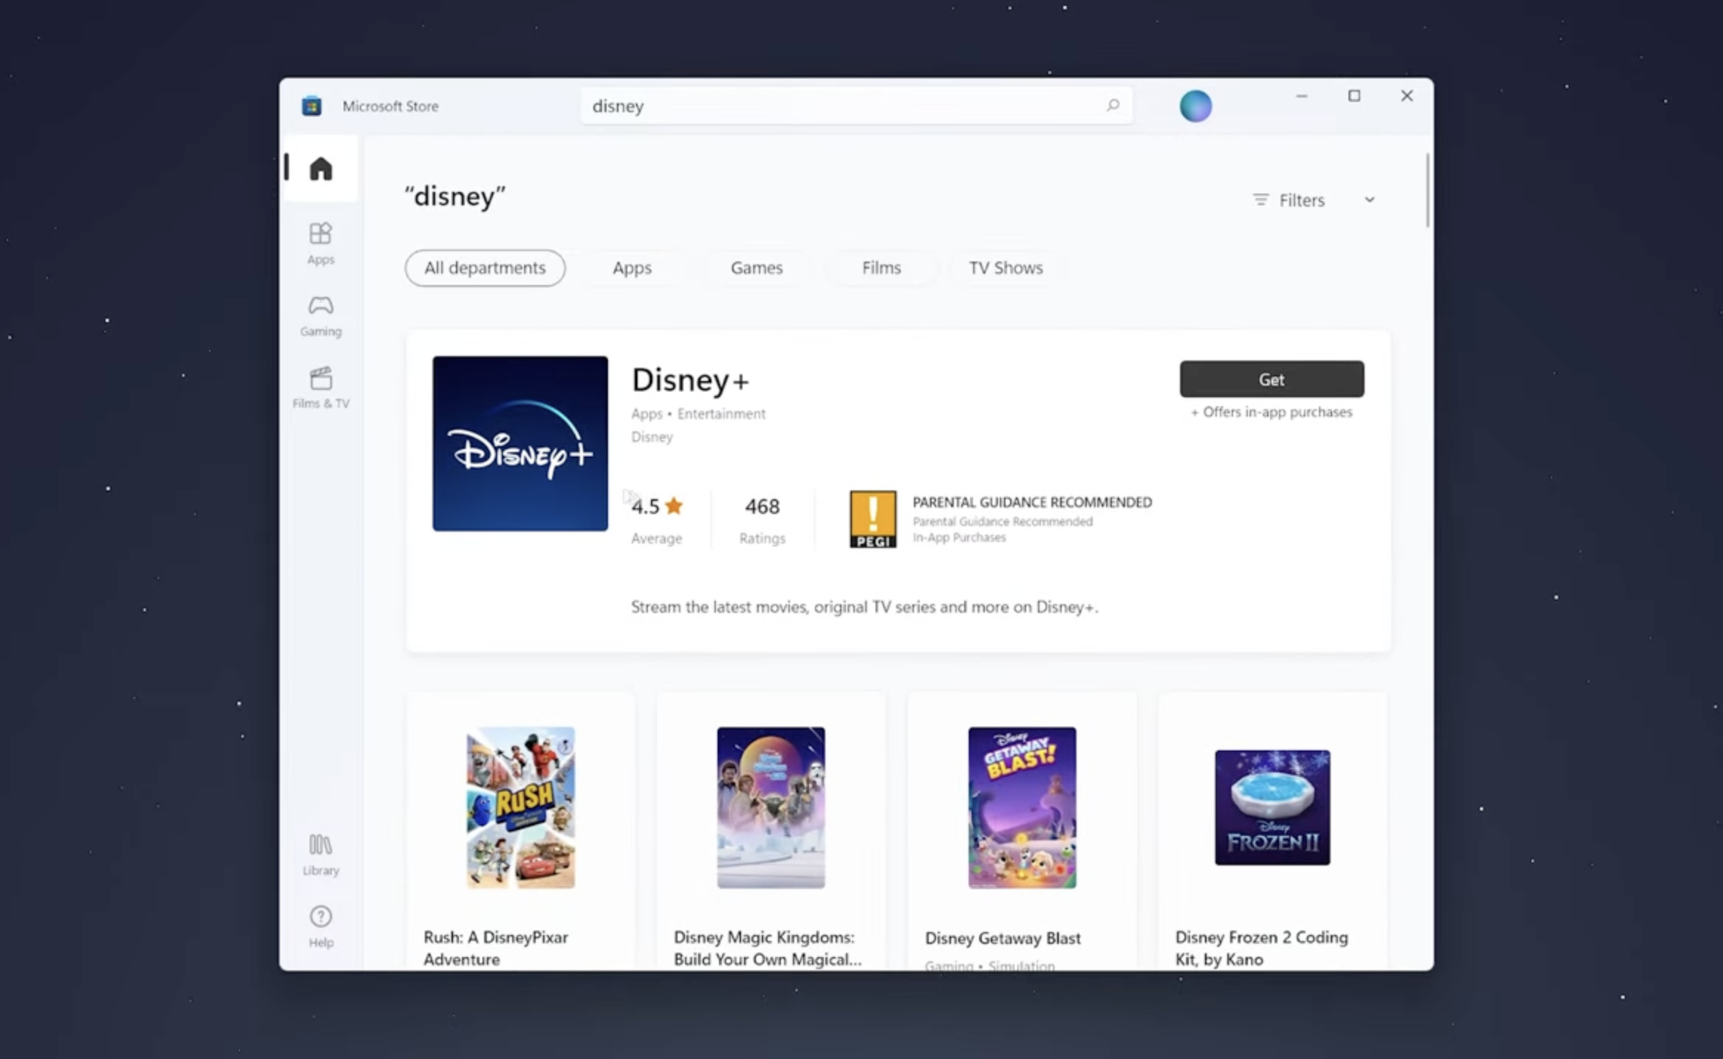Click the vertical scrollbar on right
This screenshot has height=1059, width=1723.
(x=1427, y=191)
